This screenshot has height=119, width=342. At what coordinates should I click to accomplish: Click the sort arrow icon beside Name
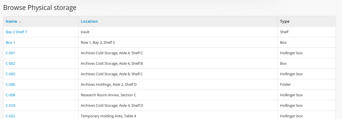[20, 22]
